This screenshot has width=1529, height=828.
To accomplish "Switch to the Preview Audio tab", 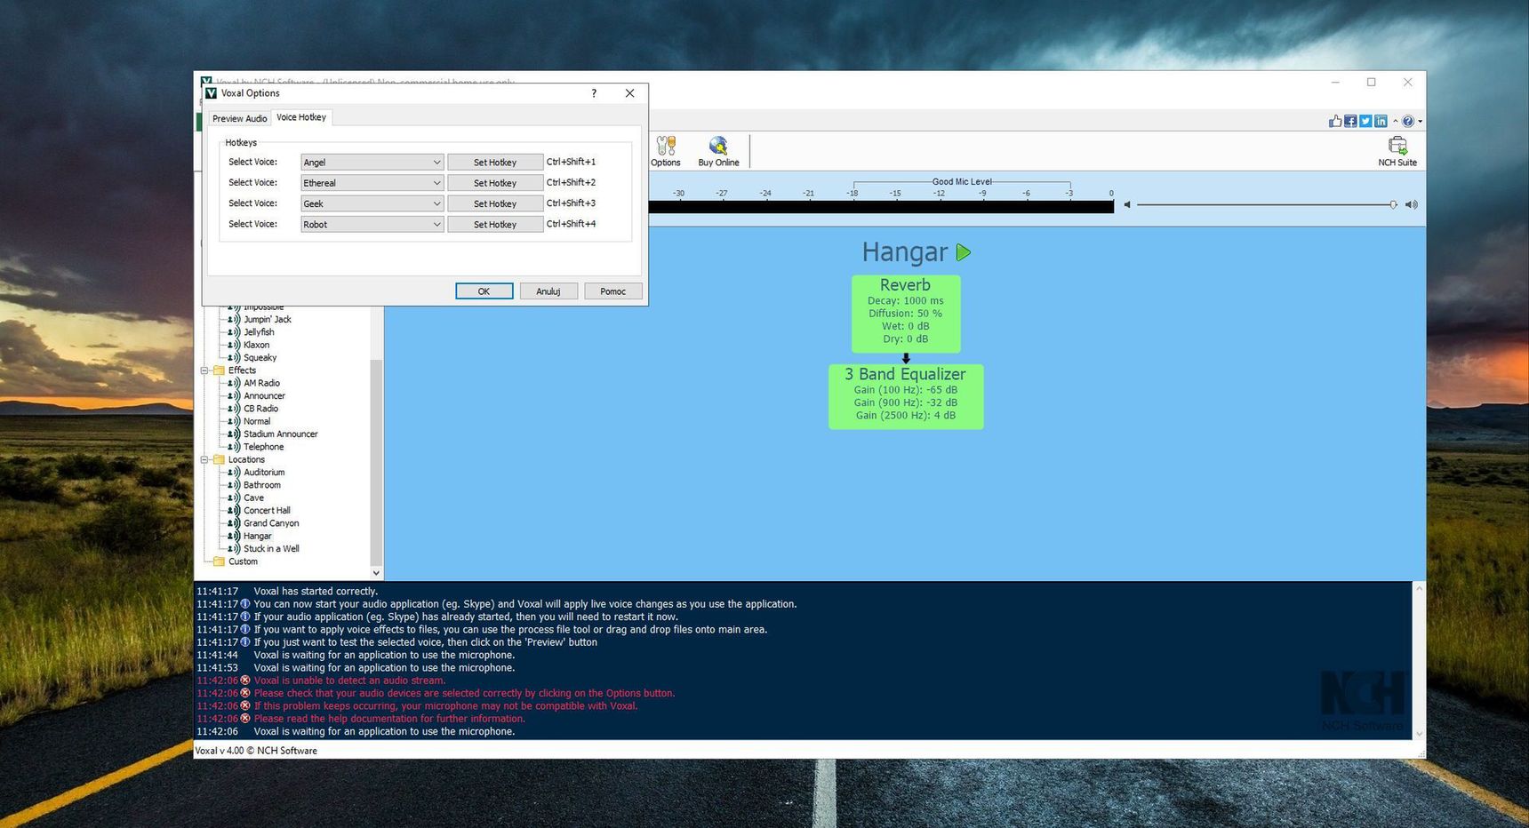I will tap(239, 118).
